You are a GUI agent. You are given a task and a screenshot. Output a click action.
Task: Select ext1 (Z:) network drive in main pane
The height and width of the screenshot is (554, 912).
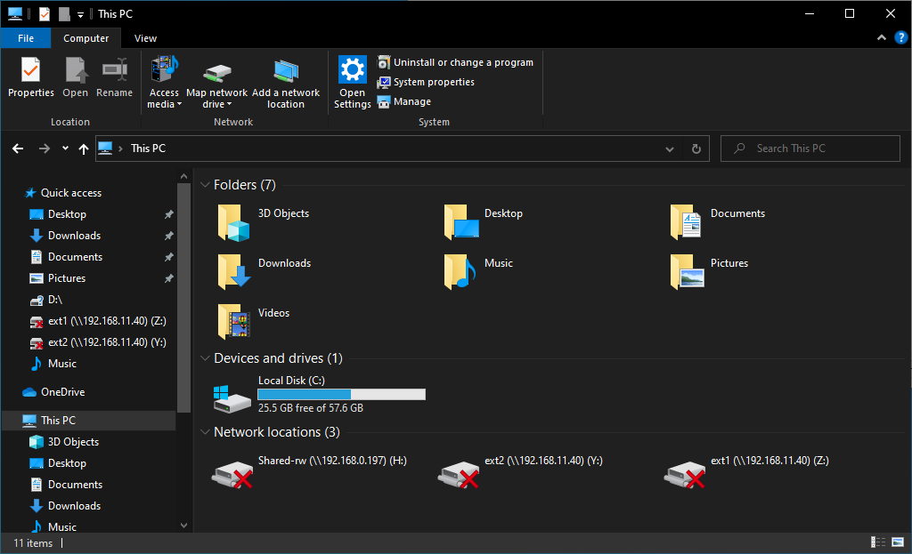(x=746, y=474)
